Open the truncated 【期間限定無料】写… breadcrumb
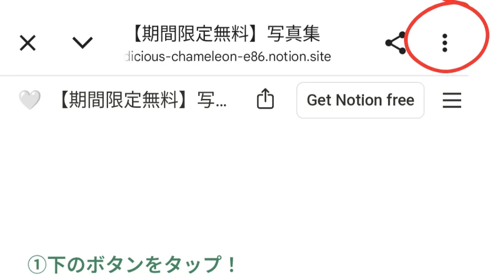 pos(143,100)
